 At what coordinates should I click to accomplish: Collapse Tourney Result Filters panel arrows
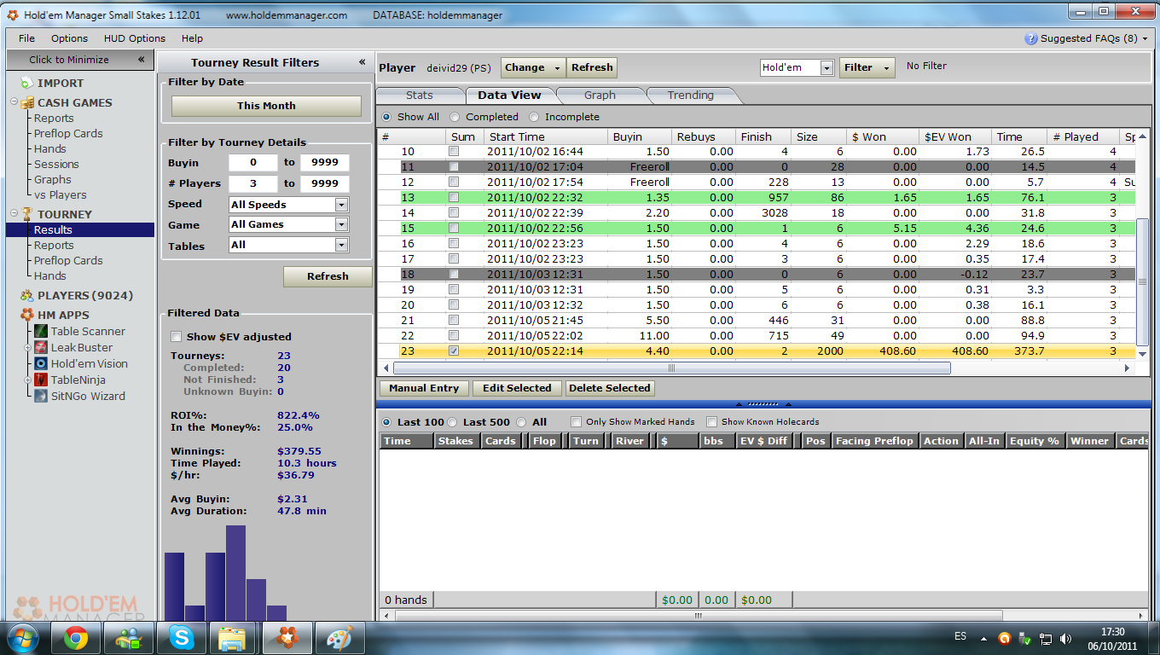(362, 62)
